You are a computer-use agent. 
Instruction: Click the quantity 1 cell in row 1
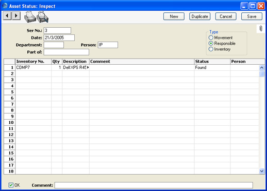(57, 67)
